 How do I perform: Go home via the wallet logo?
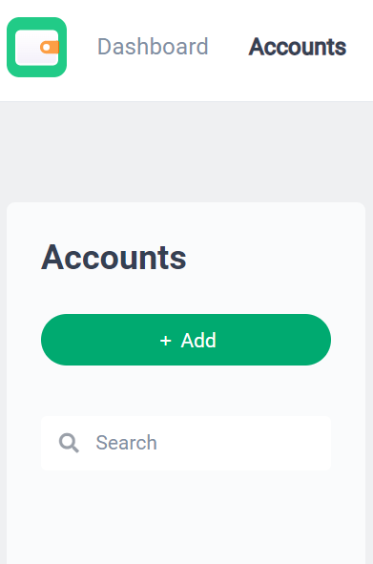click(36, 47)
